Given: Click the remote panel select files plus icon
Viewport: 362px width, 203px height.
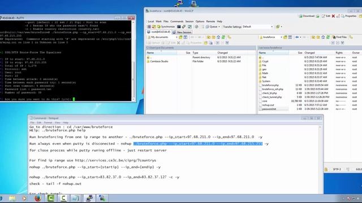Looking at the screenshot, I should click(333, 43).
